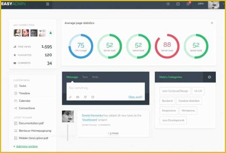Open Timeline from custom menu
226x153 pixels.
tap(24, 93)
